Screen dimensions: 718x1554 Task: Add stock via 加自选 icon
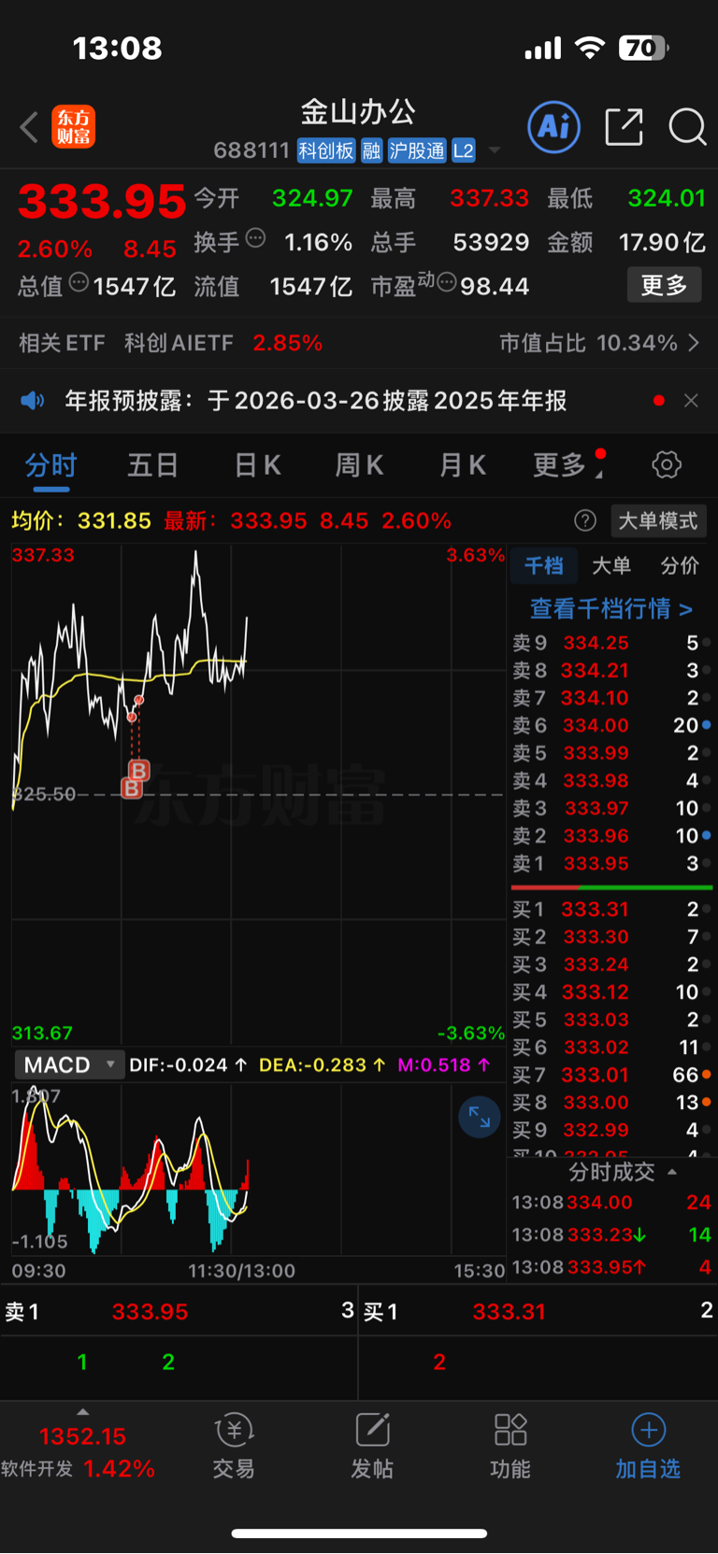(x=648, y=1446)
